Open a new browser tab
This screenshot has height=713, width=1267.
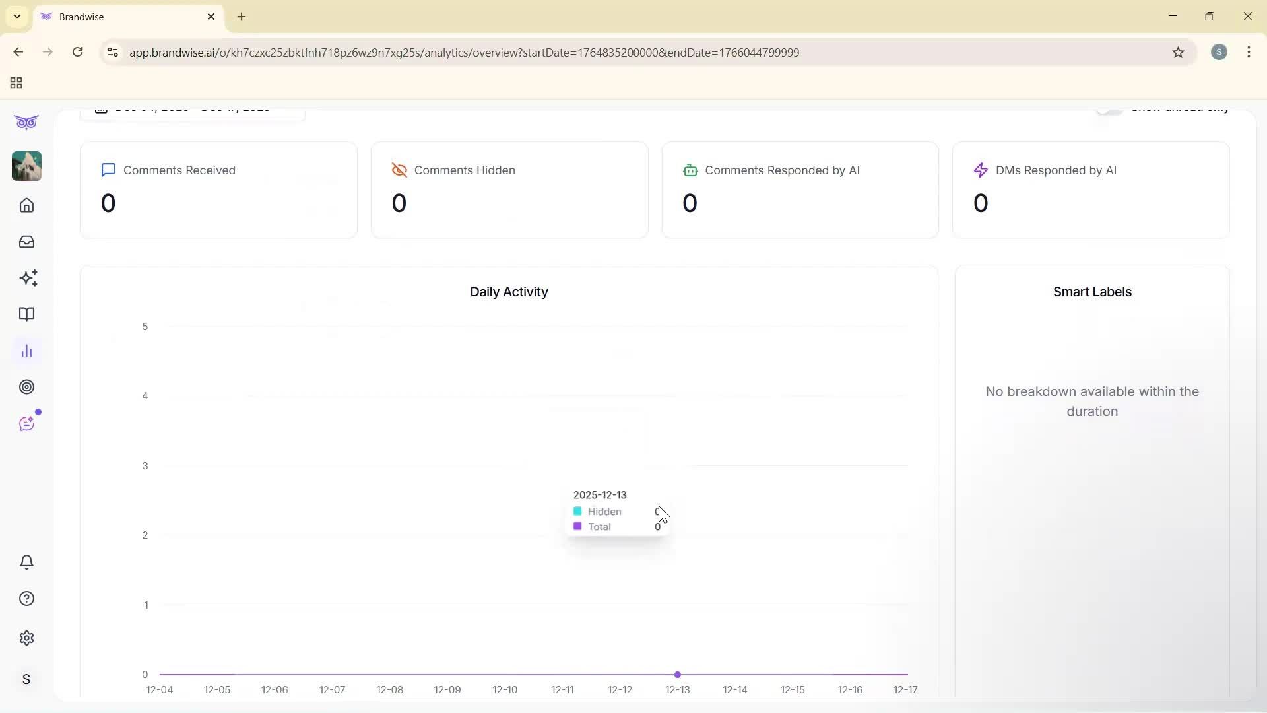[x=242, y=17]
